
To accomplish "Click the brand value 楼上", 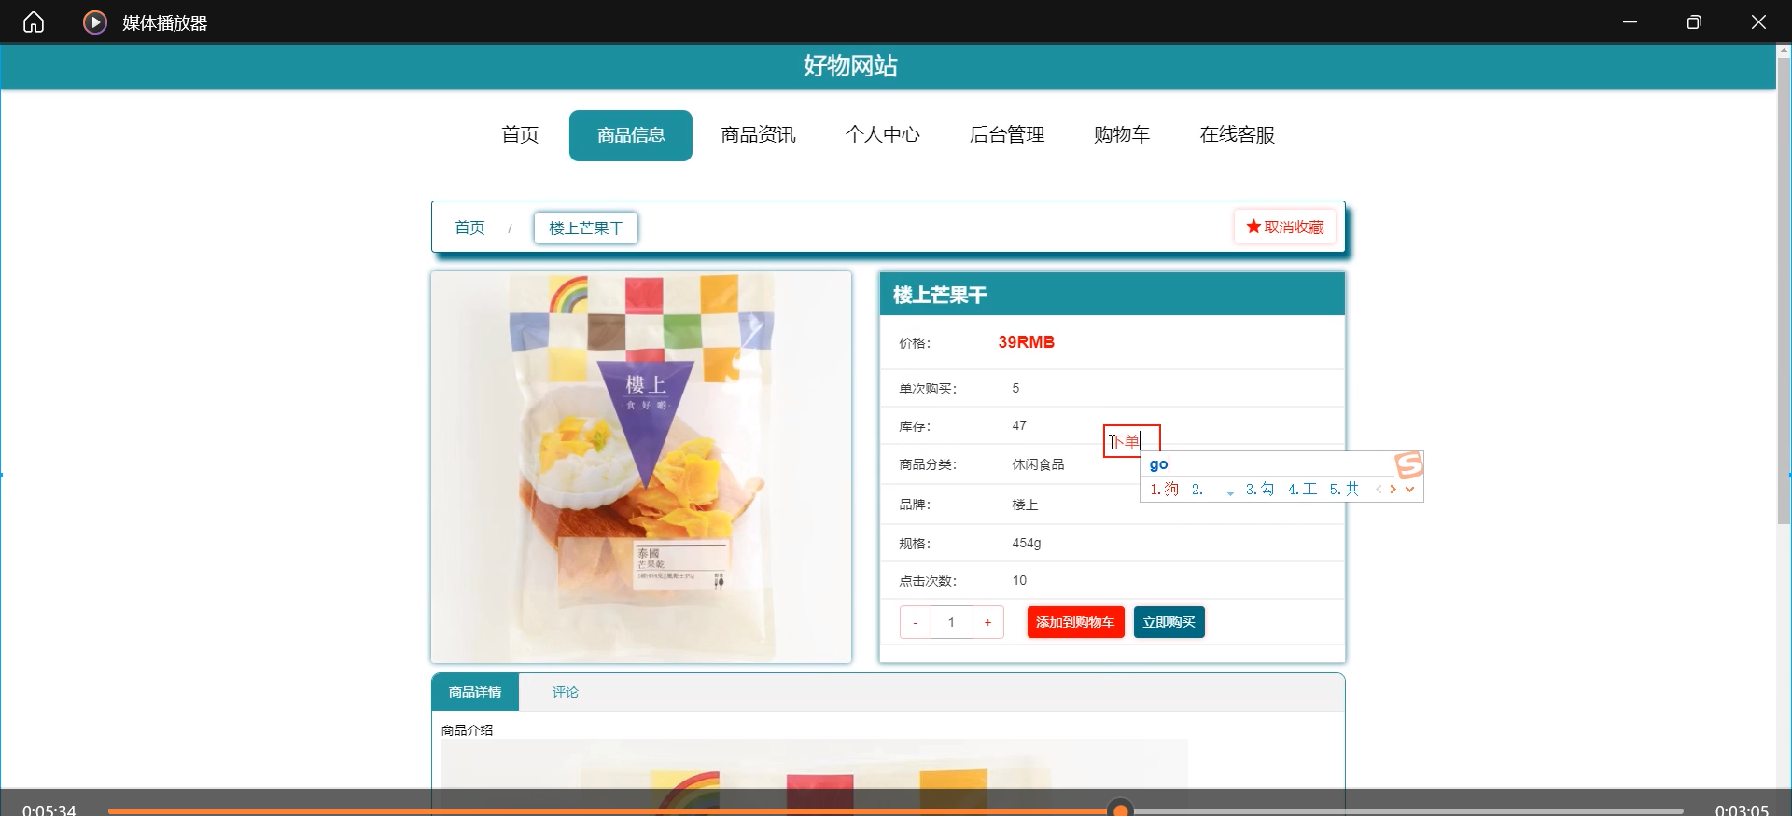I will (x=1025, y=505).
